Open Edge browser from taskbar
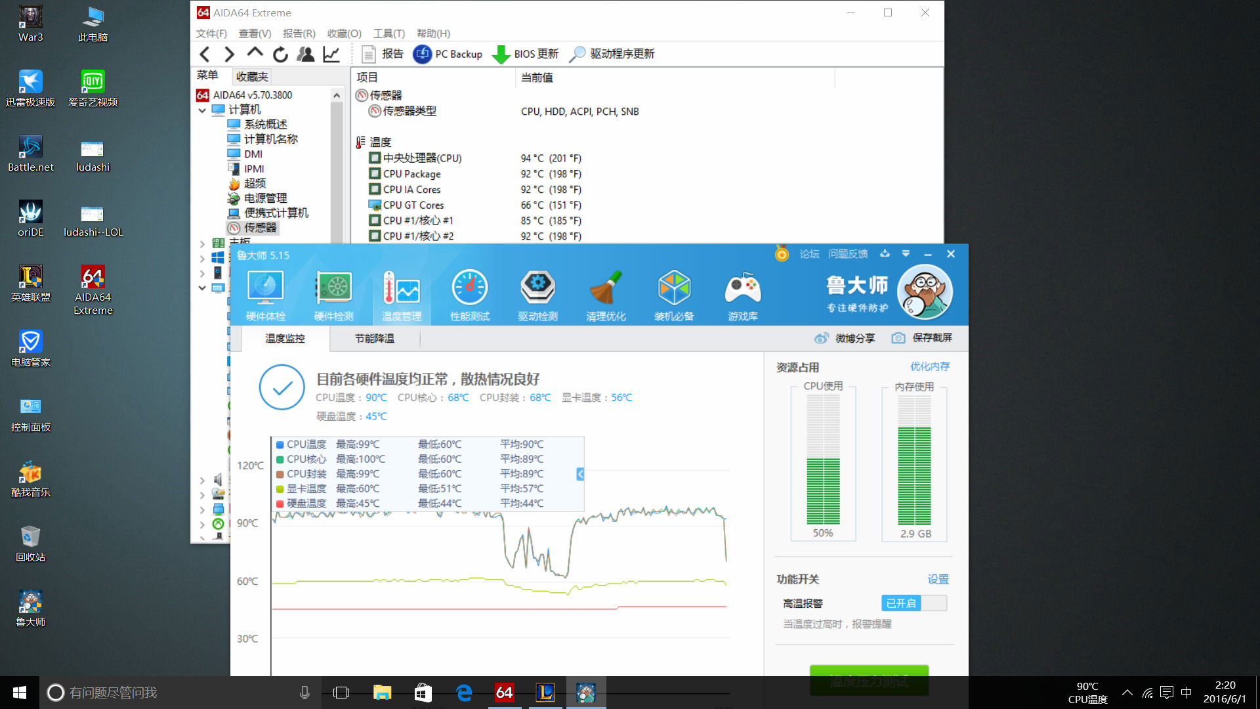Image resolution: width=1260 pixels, height=709 pixels. click(464, 693)
